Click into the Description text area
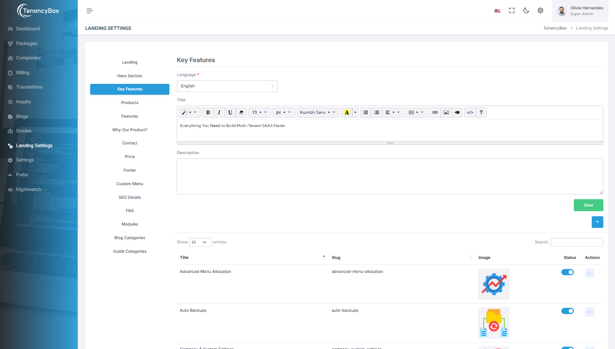This screenshot has height=349, width=615. pos(390,176)
